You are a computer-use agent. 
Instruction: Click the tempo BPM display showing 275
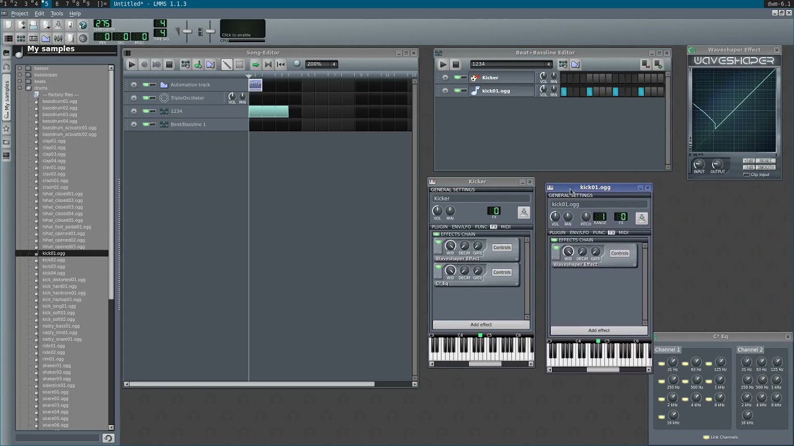click(x=102, y=24)
